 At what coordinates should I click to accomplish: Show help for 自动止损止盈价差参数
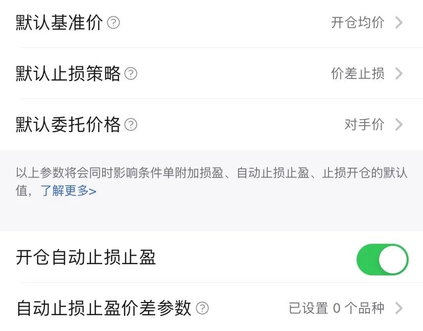click(203, 309)
